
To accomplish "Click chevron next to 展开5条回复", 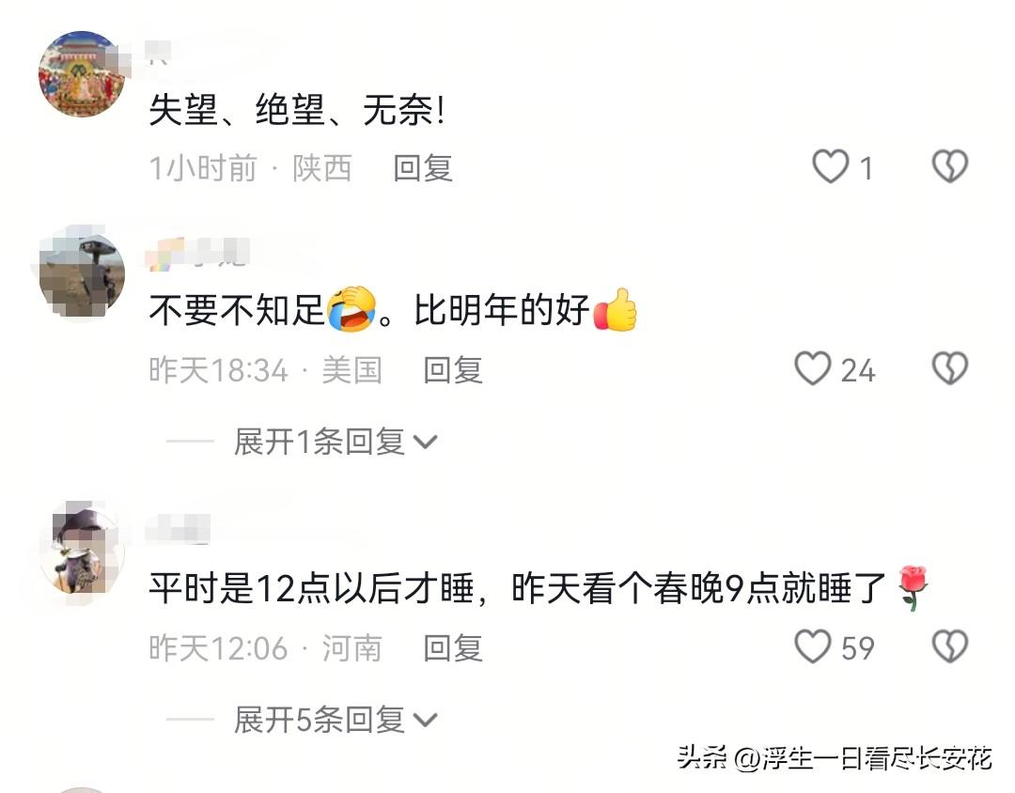I will pyautogui.click(x=425, y=721).
